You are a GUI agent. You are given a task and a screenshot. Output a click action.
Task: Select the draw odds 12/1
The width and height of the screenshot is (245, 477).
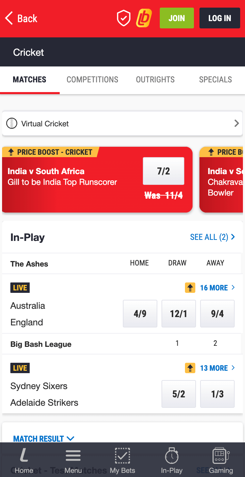tap(179, 314)
